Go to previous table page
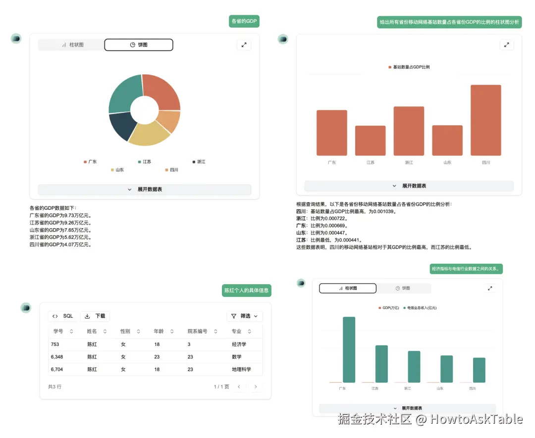The width and height of the screenshot is (535, 438). point(239,387)
